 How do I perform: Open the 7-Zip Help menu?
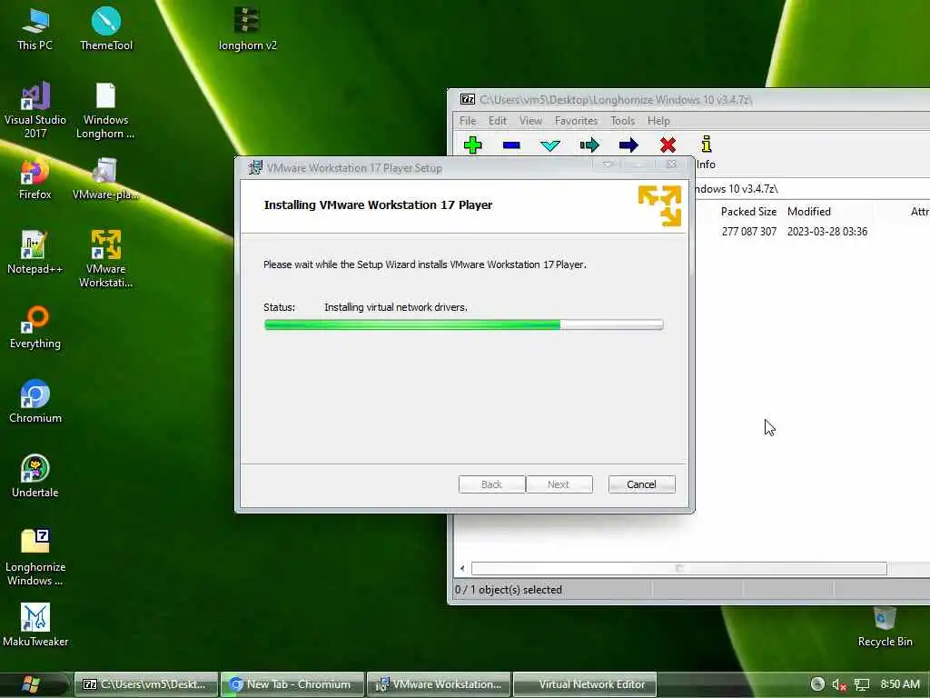coord(658,121)
